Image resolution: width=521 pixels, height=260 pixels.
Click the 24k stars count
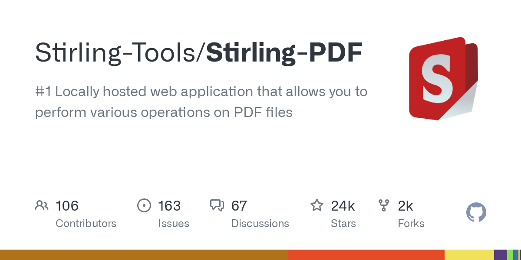(x=343, y=206)
